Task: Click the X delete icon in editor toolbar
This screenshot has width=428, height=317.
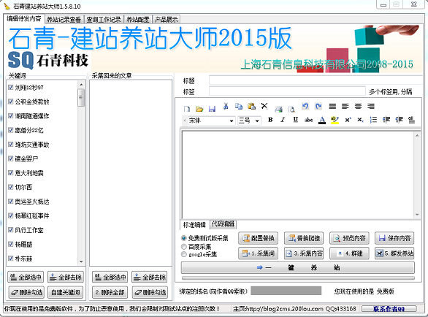Action: tap(264, 106)
